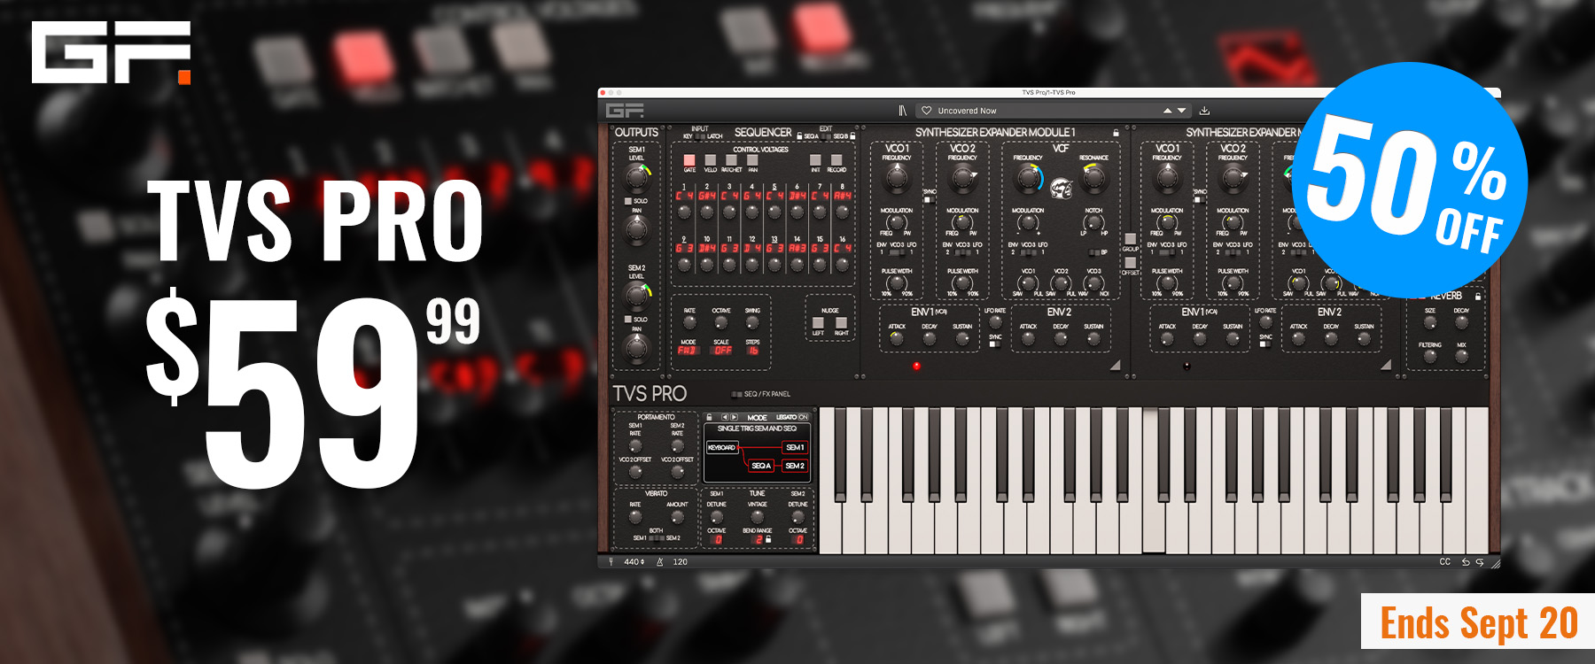
Task: Open the preset browser library icon
Action: point(902,111)
